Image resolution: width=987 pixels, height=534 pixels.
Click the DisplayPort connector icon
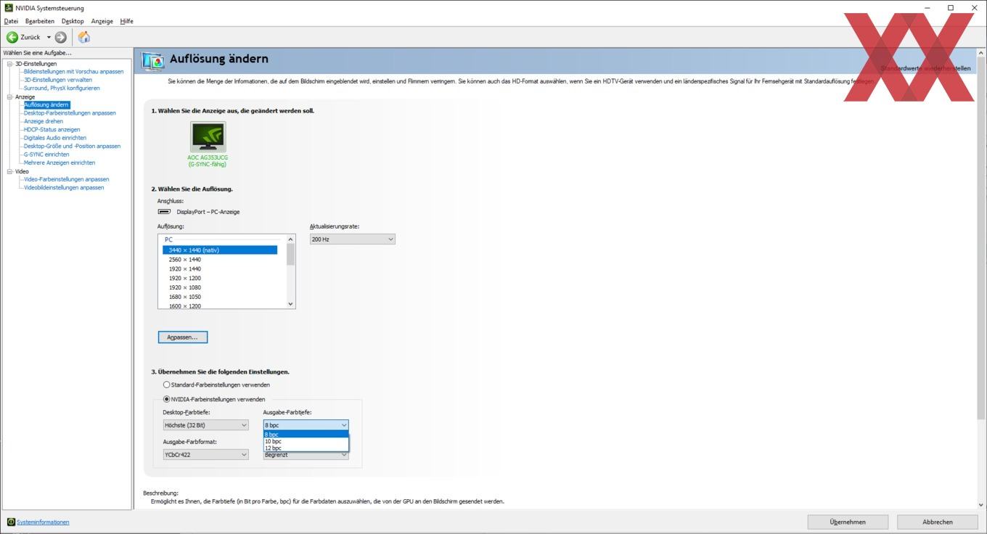pos(165,212)
